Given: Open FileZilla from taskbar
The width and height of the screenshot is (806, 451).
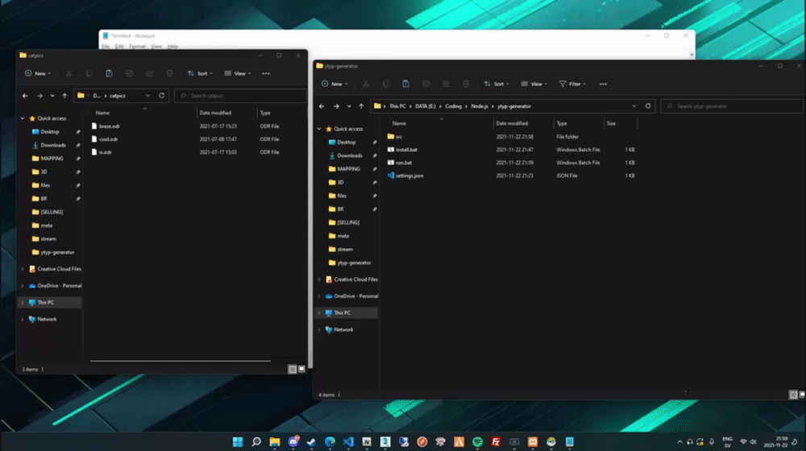Looking at the screenshot, I should (x=496, y=442).
